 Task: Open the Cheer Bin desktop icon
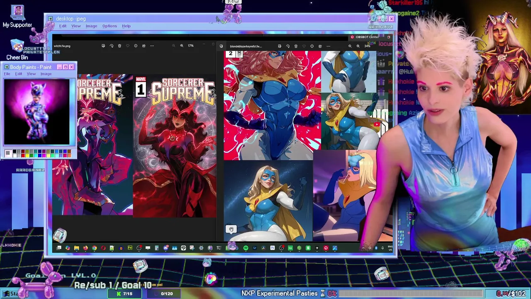point(17,50)
